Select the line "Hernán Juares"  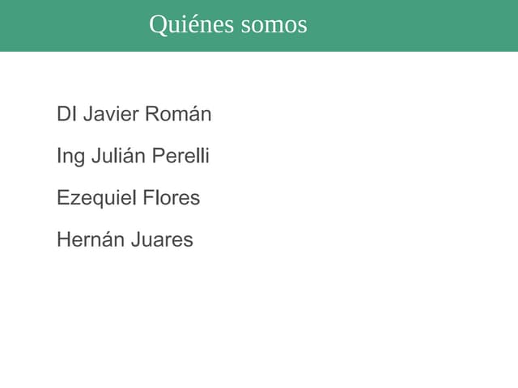pyautogui.click(x=125, y=240)
